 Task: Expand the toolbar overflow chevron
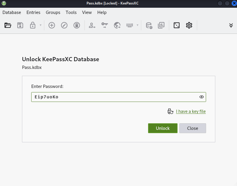coord(231,25)
